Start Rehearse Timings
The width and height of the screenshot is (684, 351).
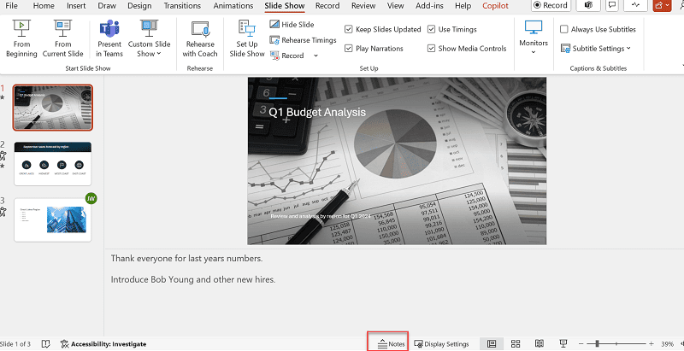[x=303, y=40]
